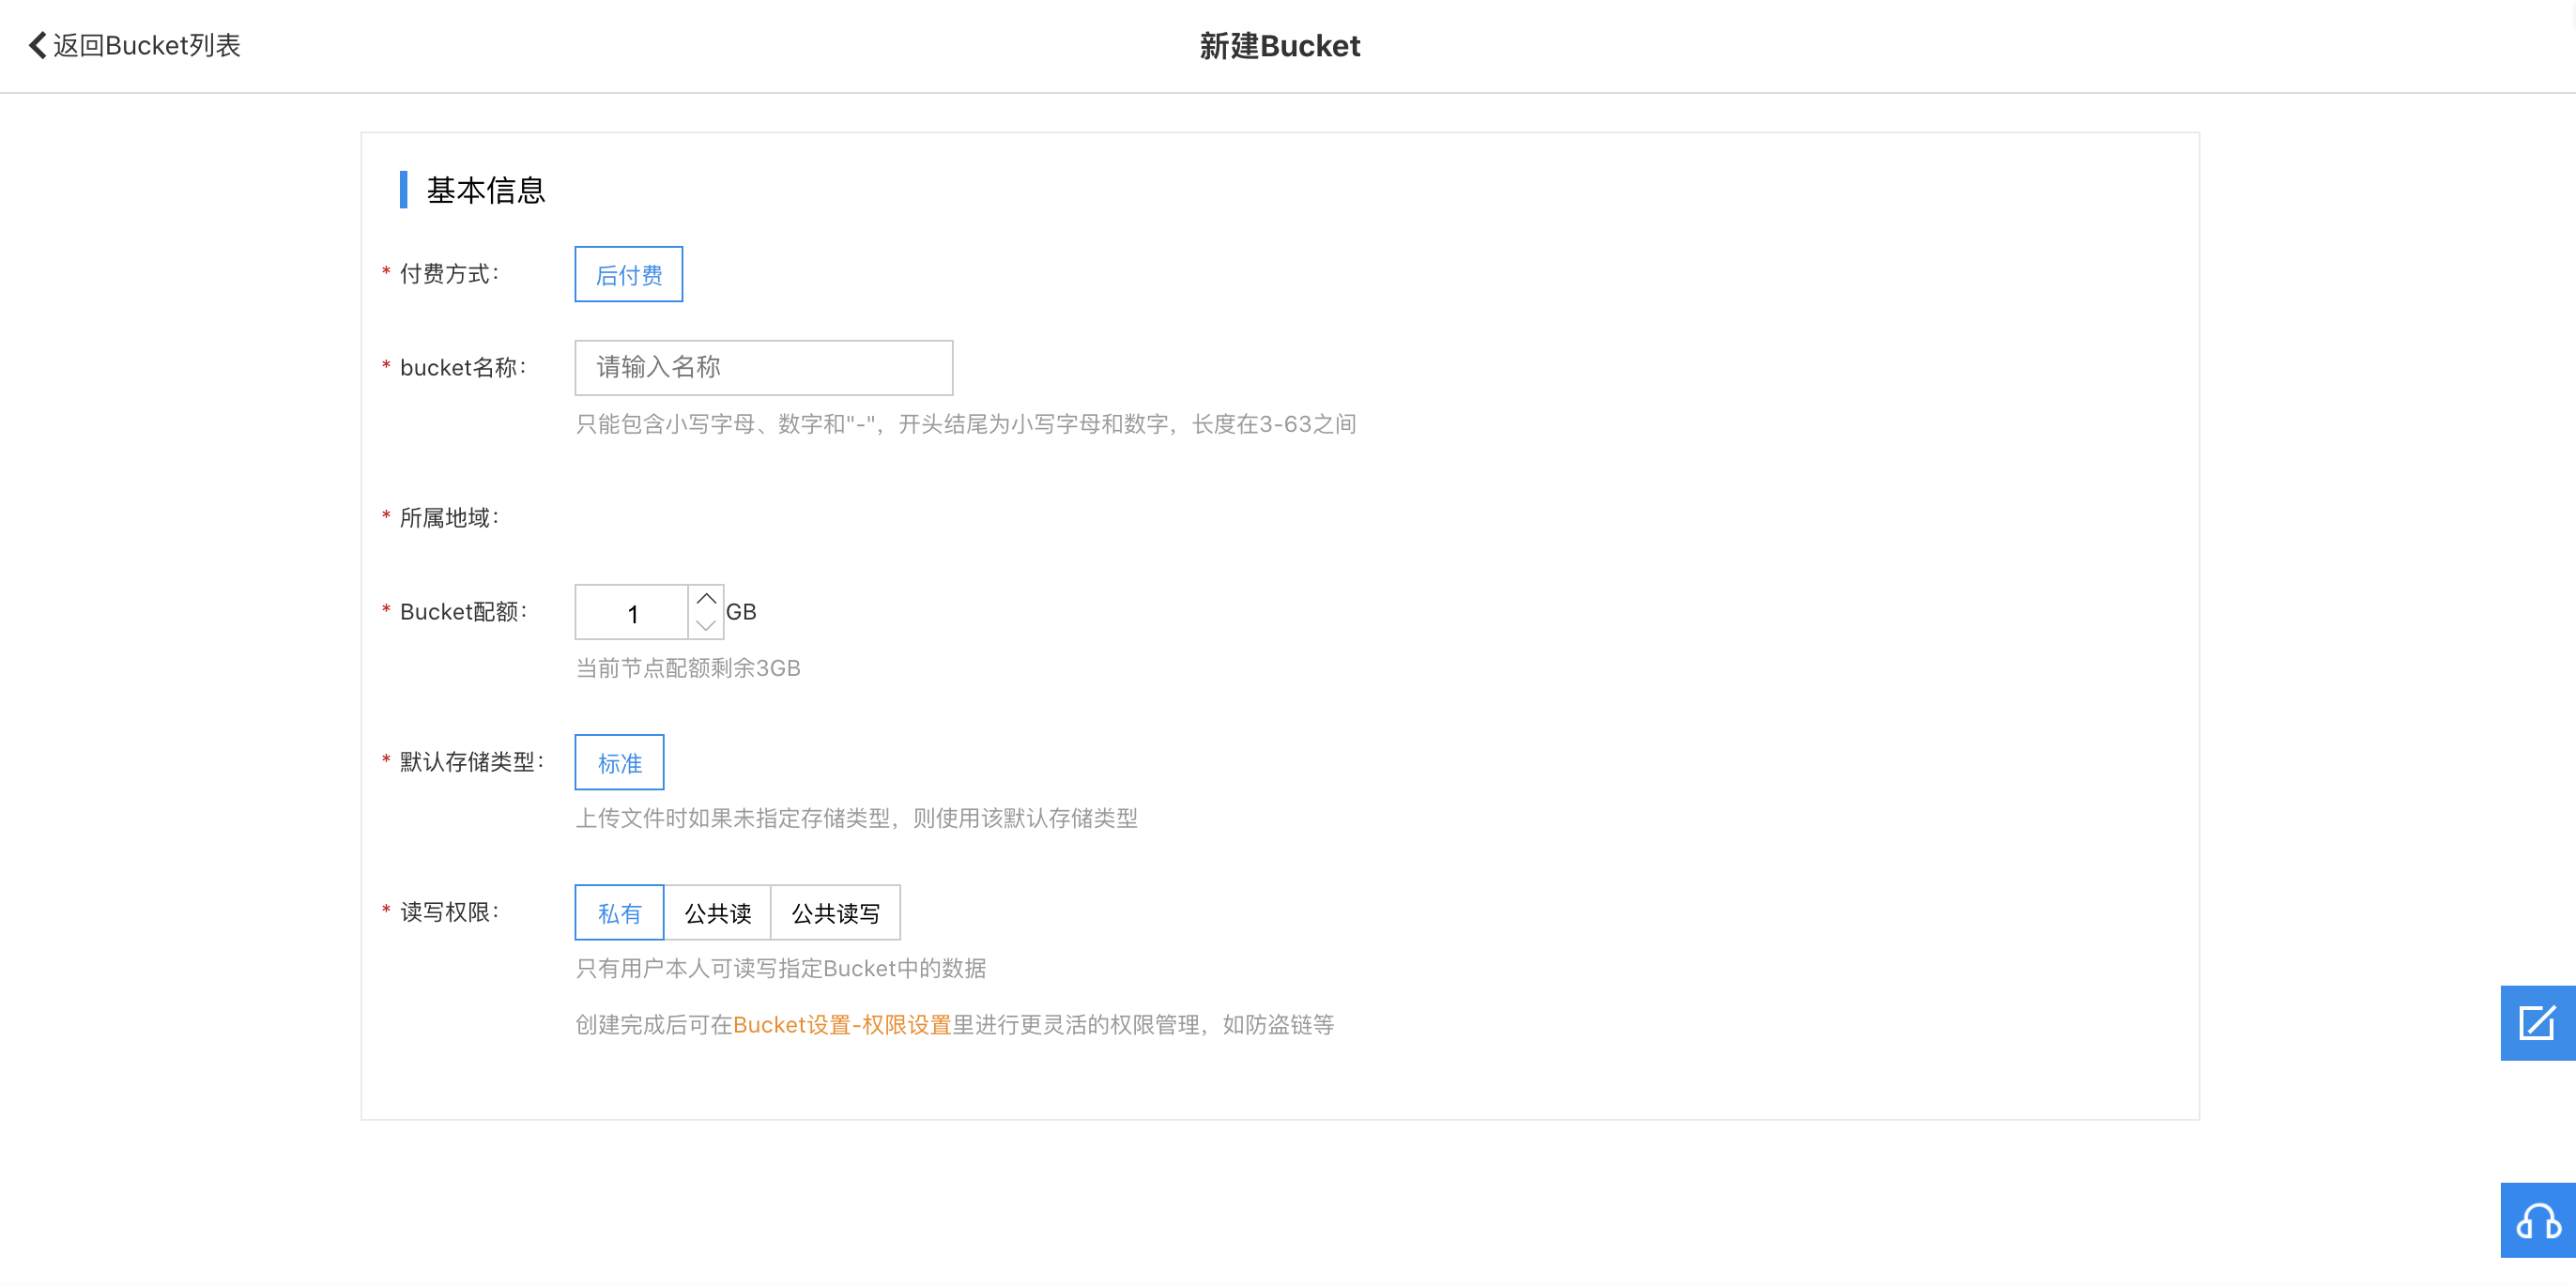
Task: Increase Bucket quota with up arrow
Action: click(x=706, y=598)
